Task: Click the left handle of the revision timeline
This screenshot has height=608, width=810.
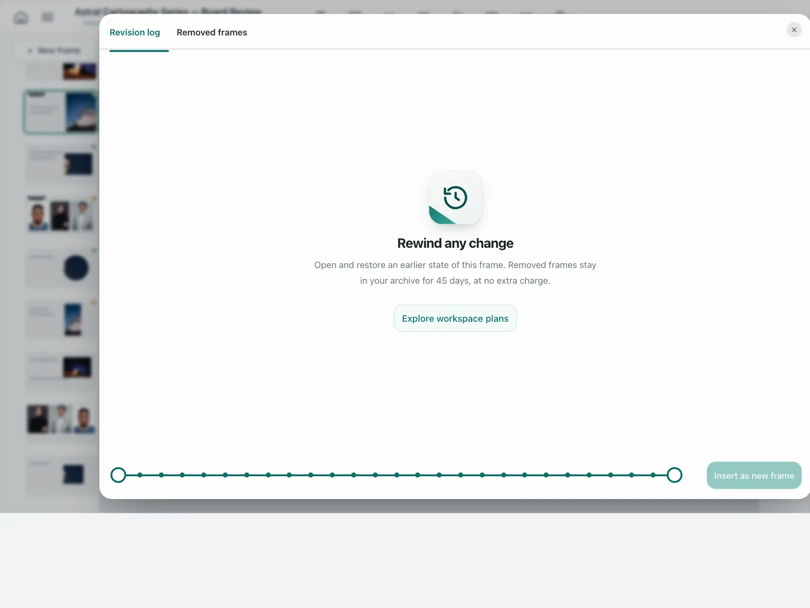Action: click(x=118, y=475)
